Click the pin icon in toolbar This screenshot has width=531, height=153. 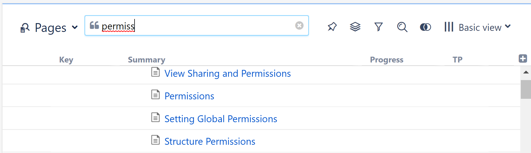[x=332, y=27]
